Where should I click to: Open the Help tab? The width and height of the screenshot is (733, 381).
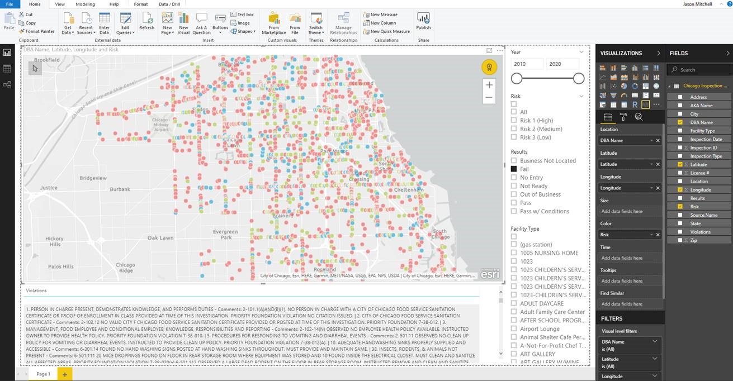pos(114,4)
